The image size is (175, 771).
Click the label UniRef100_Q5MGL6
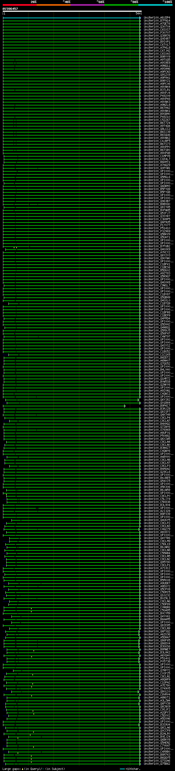coord(157,177)
